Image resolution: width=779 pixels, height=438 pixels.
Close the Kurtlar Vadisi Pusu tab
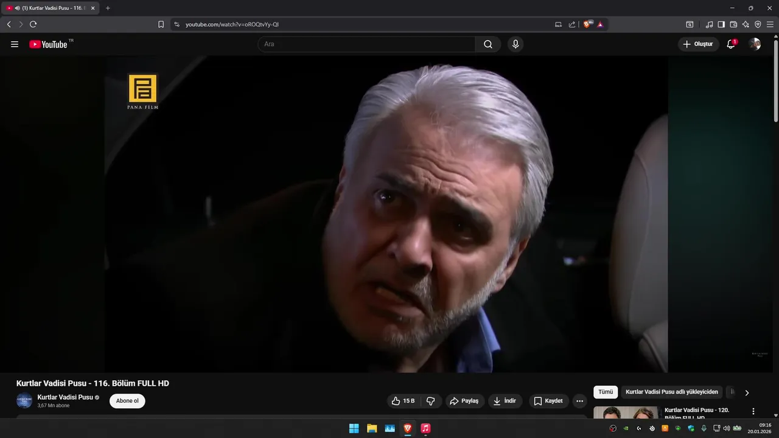point(93,8)
